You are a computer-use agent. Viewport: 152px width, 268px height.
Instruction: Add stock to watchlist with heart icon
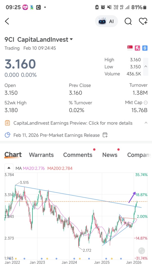click(x=143, y=21)
